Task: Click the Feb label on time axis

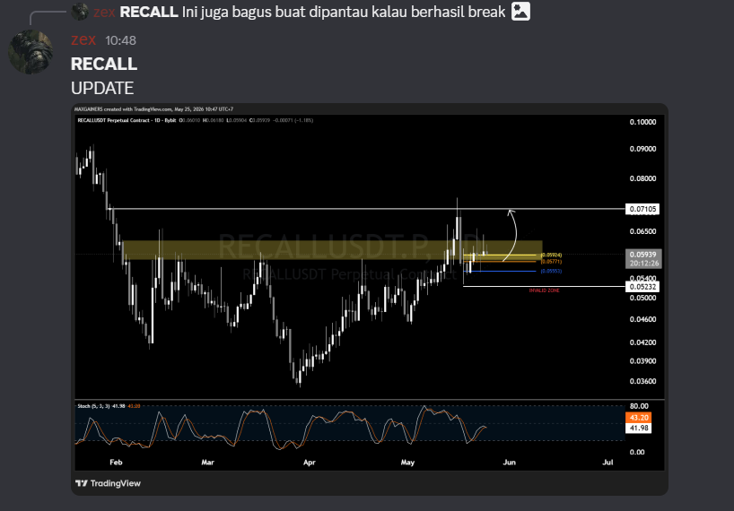Action: coord(116,462)
